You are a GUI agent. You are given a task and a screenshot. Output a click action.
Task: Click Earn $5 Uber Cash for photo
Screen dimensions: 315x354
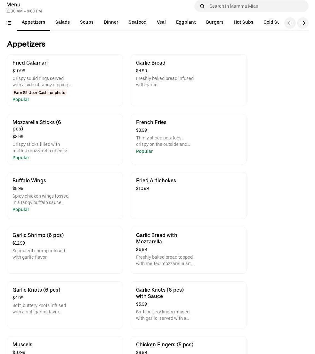click(x=39, y=93)
